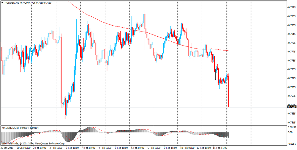The width and height of the screenshot is (297, 150).
Task: Click the 3 Feb 10:00 time label
Action: [72, 148]
